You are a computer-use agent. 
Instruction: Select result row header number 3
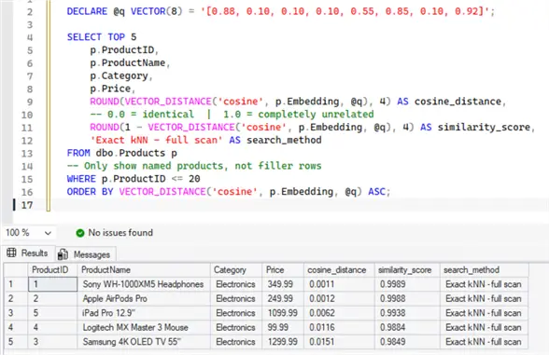[16, 313]
